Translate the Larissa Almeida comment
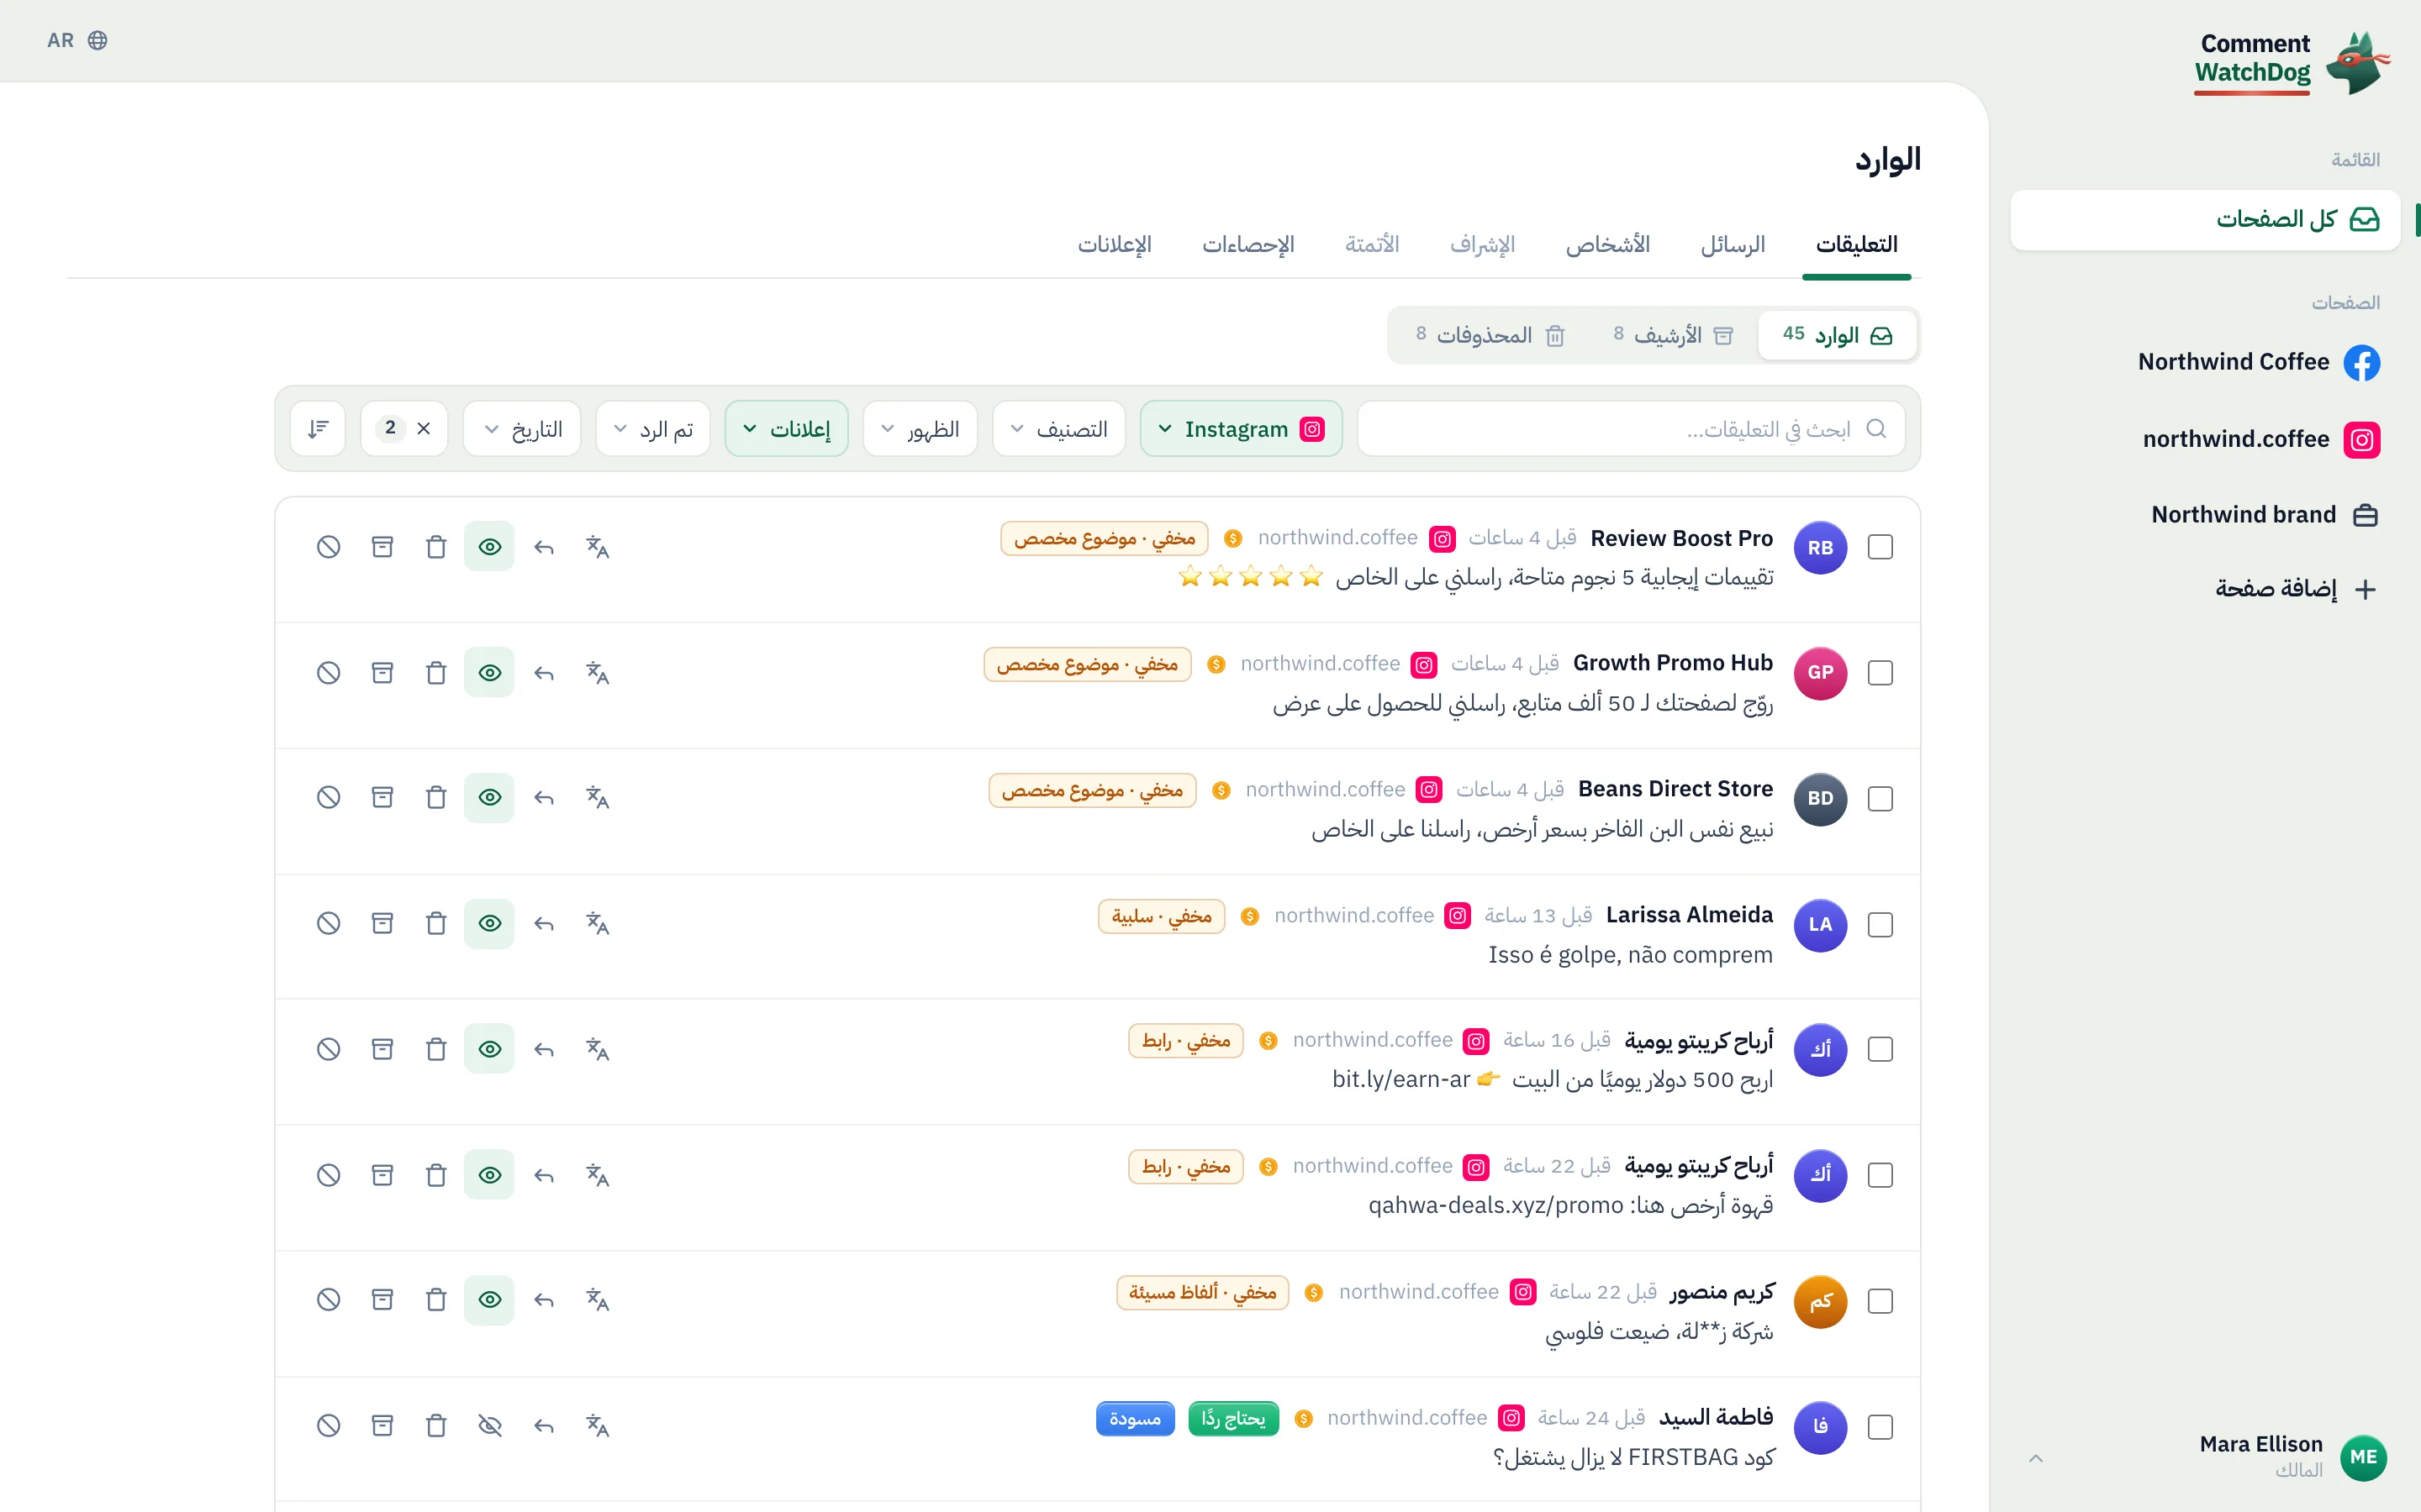This screenshot has width=2421, height=1512. [597, 924]
